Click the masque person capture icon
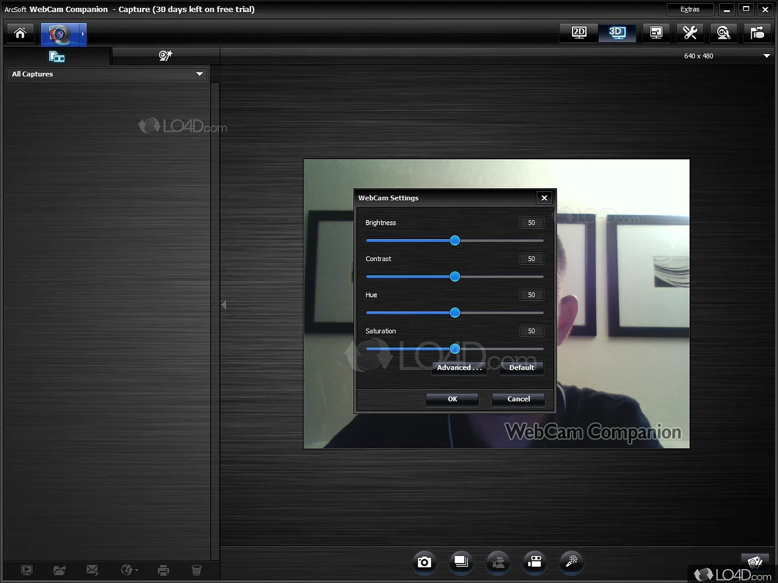Viewport: 778px width, 583px height. point(498,562)
